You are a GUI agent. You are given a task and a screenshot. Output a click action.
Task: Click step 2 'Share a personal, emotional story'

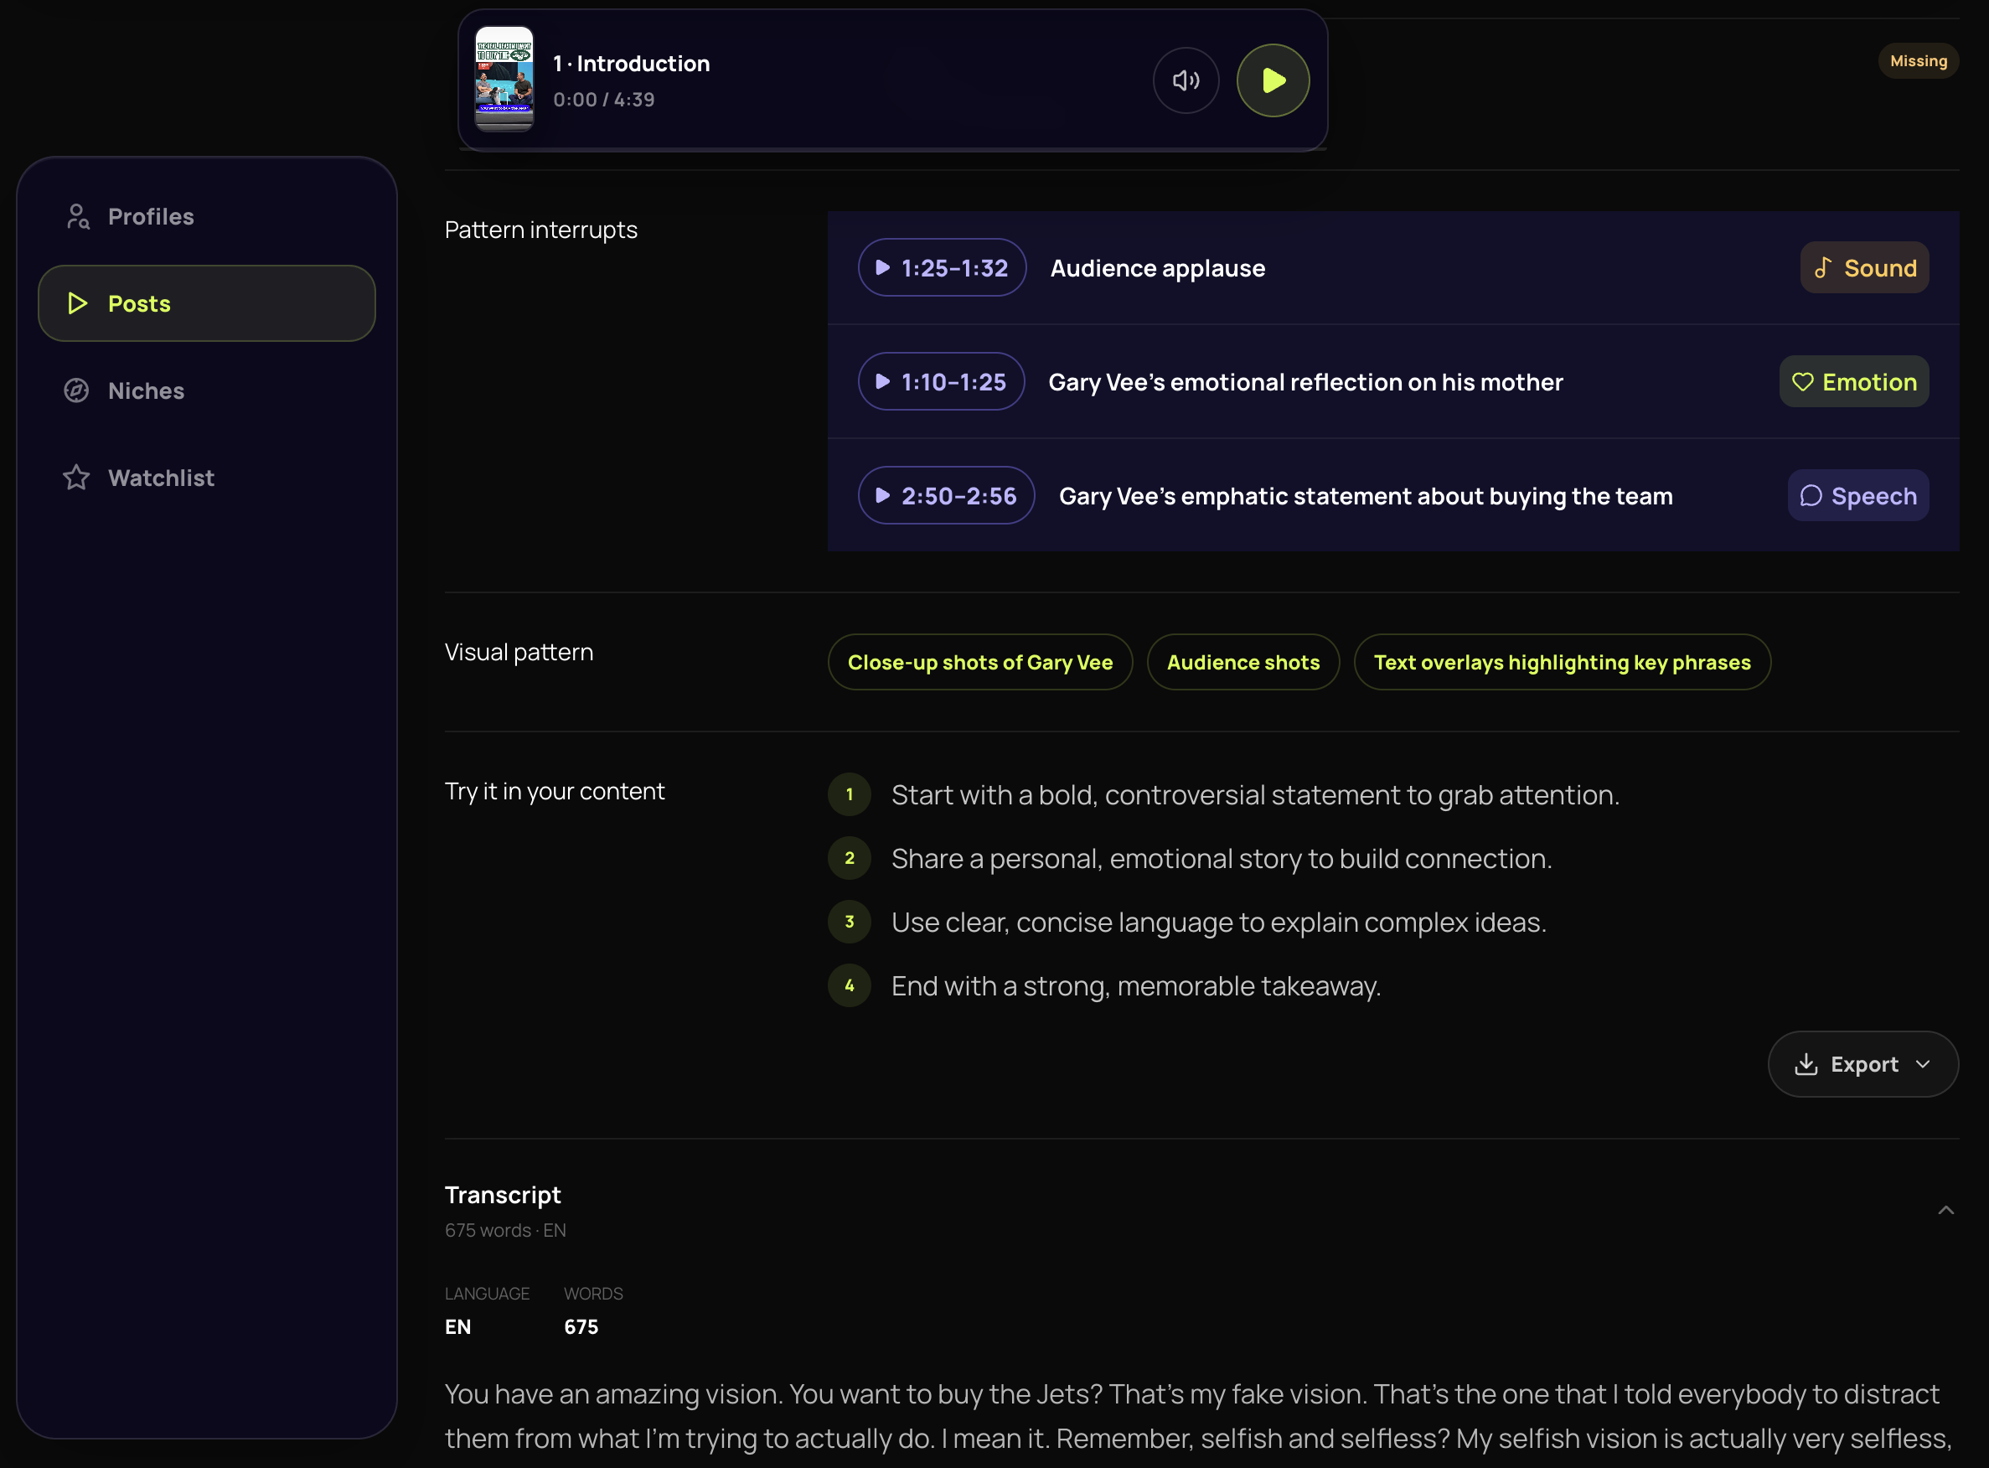1222,858
